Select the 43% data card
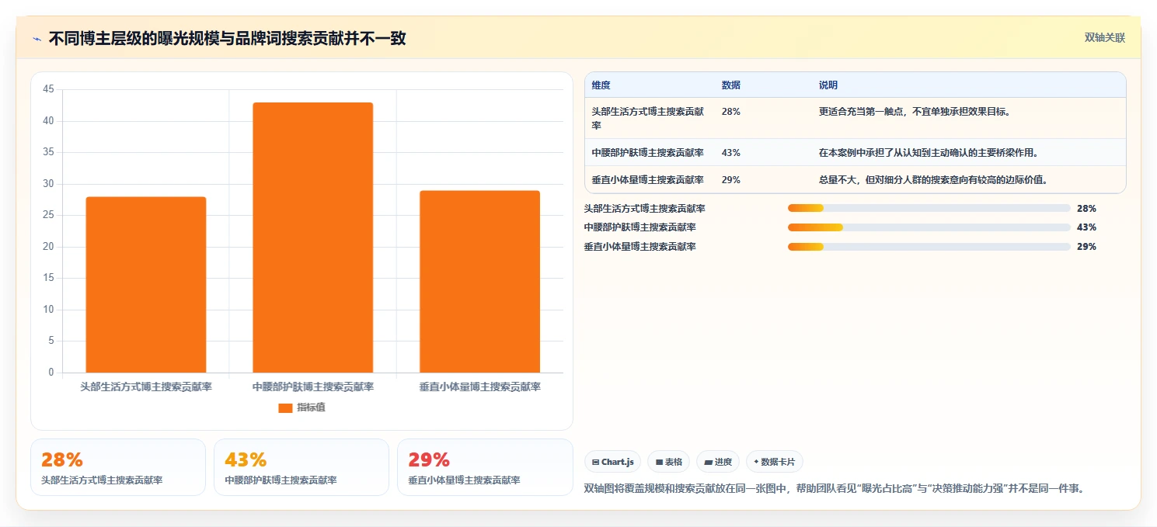 pos(301,467)
